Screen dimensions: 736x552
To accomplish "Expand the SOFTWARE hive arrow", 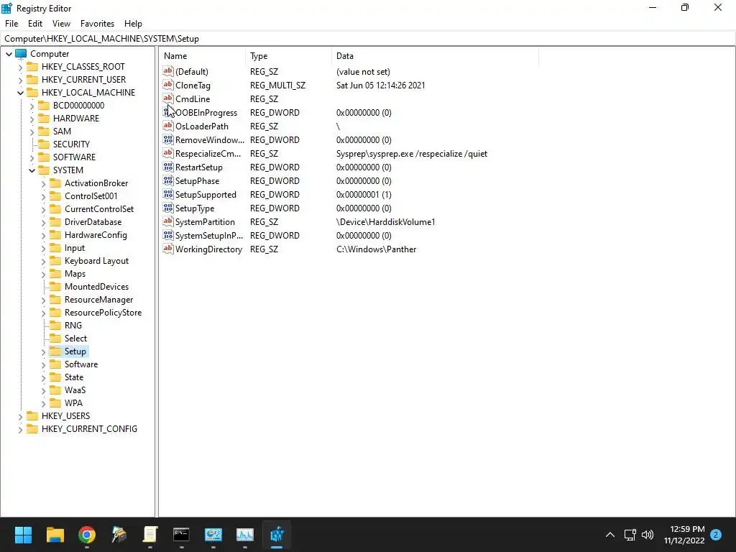I will tap(32, 157).
